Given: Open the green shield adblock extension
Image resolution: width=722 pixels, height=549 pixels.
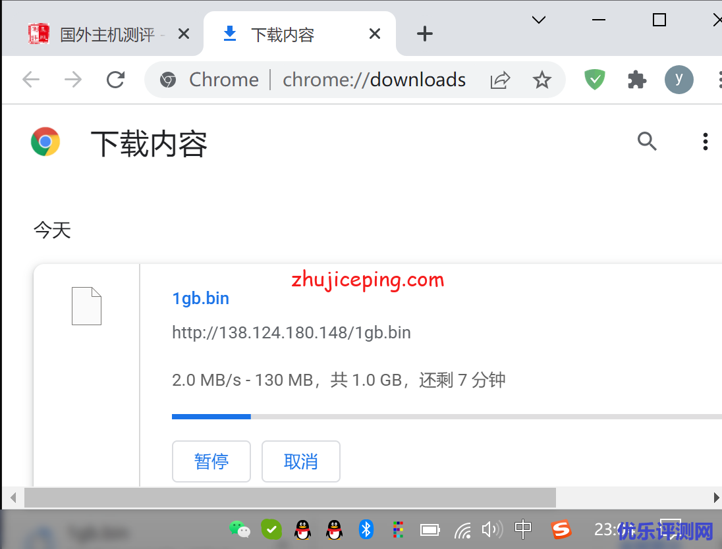Looking at the screenshot, I should (x=595, y=80).
